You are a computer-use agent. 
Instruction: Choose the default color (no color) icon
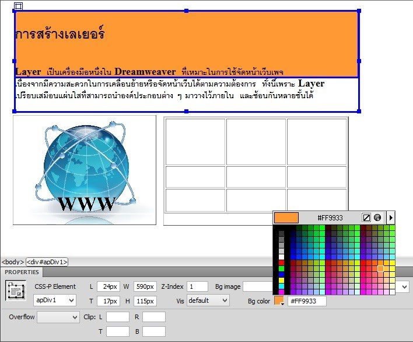click(366, 217)
